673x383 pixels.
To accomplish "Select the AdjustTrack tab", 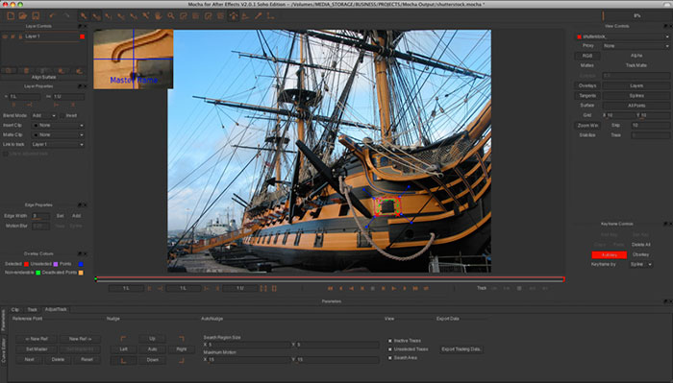I will coord(56,309).
